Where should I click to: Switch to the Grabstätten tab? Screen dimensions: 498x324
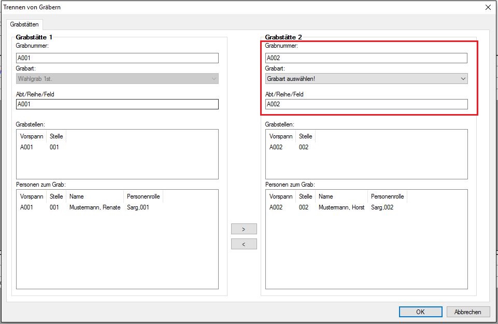point(24,24)
